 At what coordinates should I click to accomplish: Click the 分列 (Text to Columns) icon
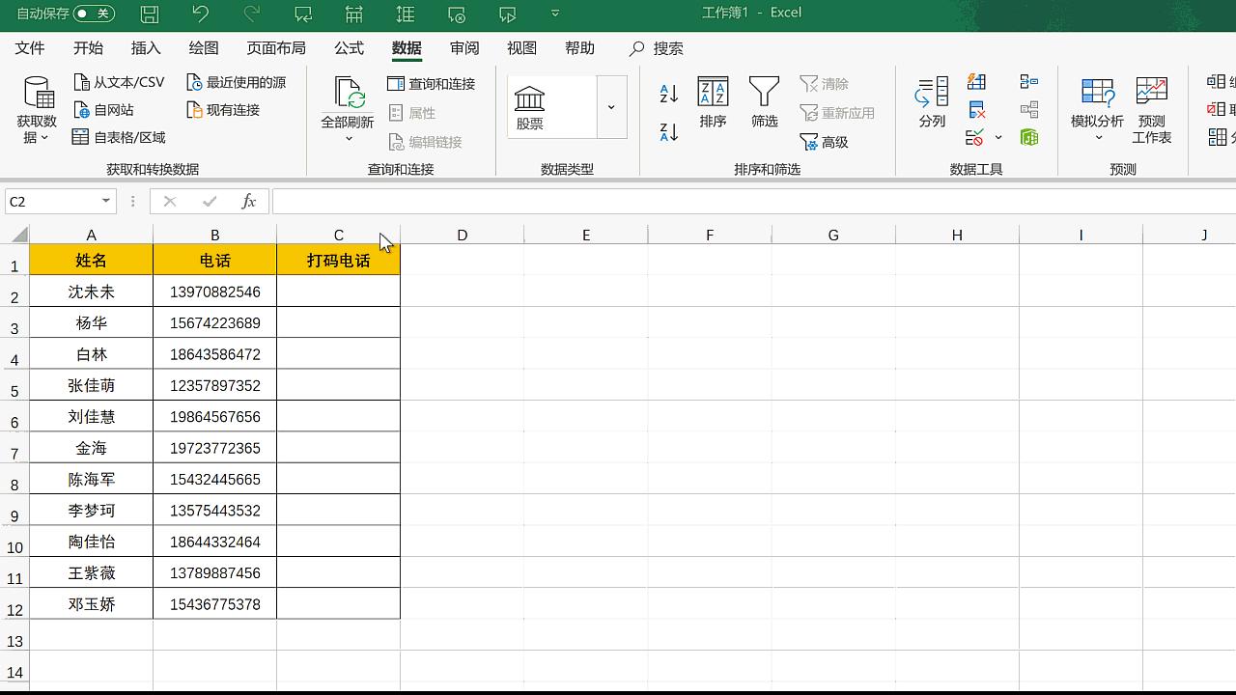tap(932, 102)
